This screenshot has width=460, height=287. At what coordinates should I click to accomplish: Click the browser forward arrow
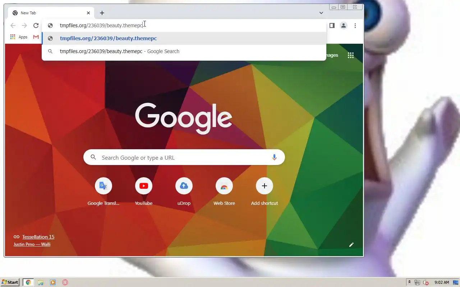24,25
